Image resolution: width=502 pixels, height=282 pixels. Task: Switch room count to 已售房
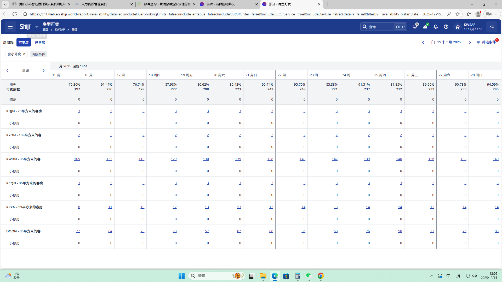click(x=40, y=43)
